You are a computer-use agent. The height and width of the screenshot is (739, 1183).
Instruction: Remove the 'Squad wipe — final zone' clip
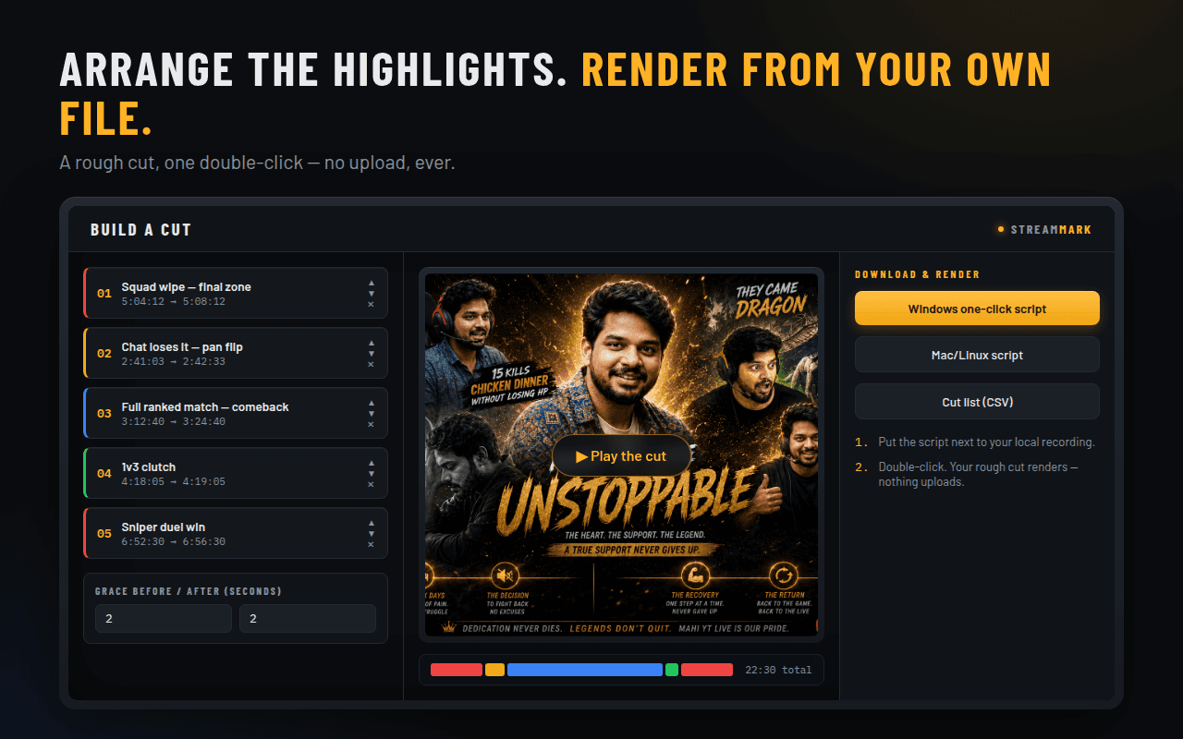(371, 304)
